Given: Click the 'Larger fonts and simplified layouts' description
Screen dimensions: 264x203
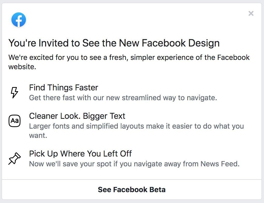Looking at the screenshot, I should pos(136,127).
